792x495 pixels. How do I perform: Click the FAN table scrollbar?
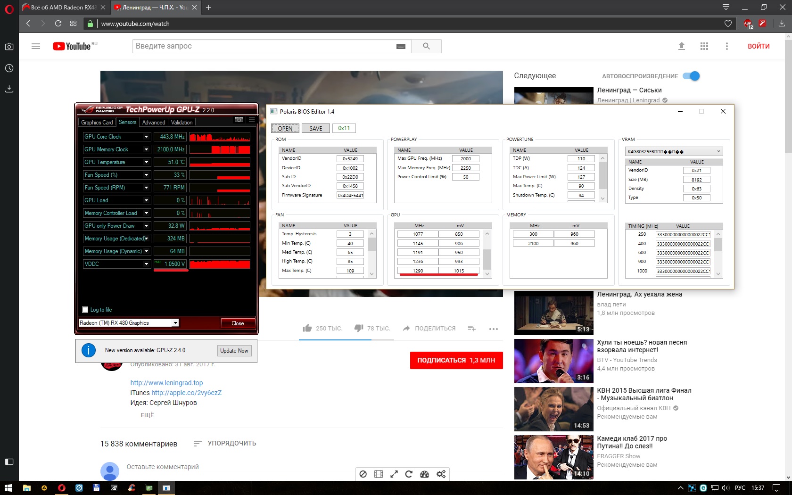tap(372, 253)
